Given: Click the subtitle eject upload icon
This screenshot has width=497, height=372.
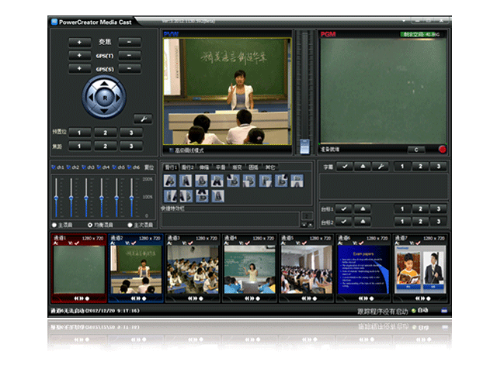Looking at the screenshot, I should [362, 167].
